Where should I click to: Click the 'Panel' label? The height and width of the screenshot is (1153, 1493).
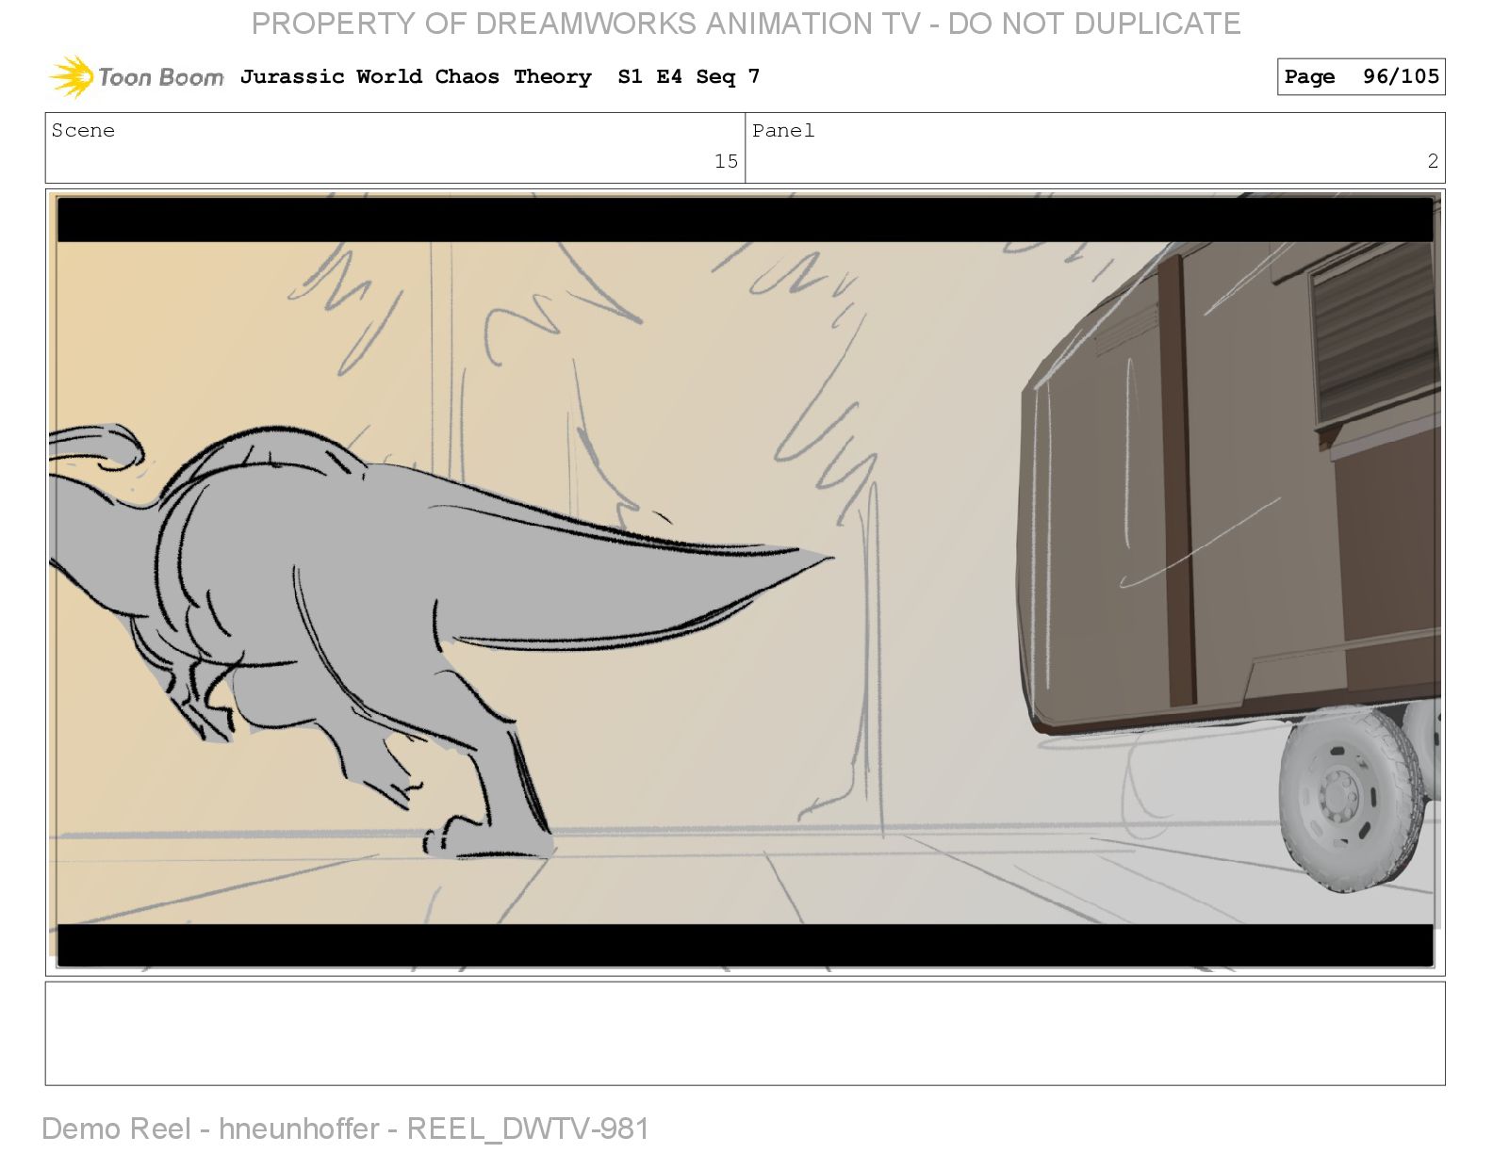click(783, 131)
